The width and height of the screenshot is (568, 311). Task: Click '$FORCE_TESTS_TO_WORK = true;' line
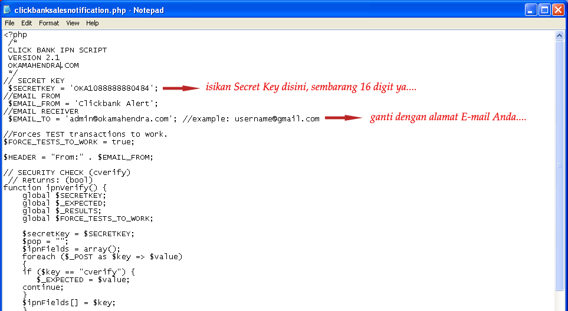tap(69, 142)
